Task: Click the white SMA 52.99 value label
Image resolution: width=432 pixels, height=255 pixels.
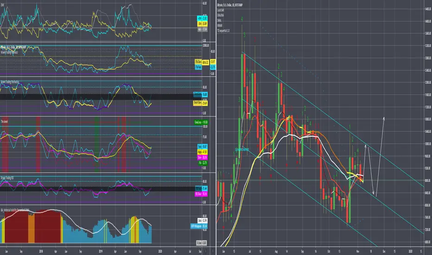Action: (x=203, y=221)
